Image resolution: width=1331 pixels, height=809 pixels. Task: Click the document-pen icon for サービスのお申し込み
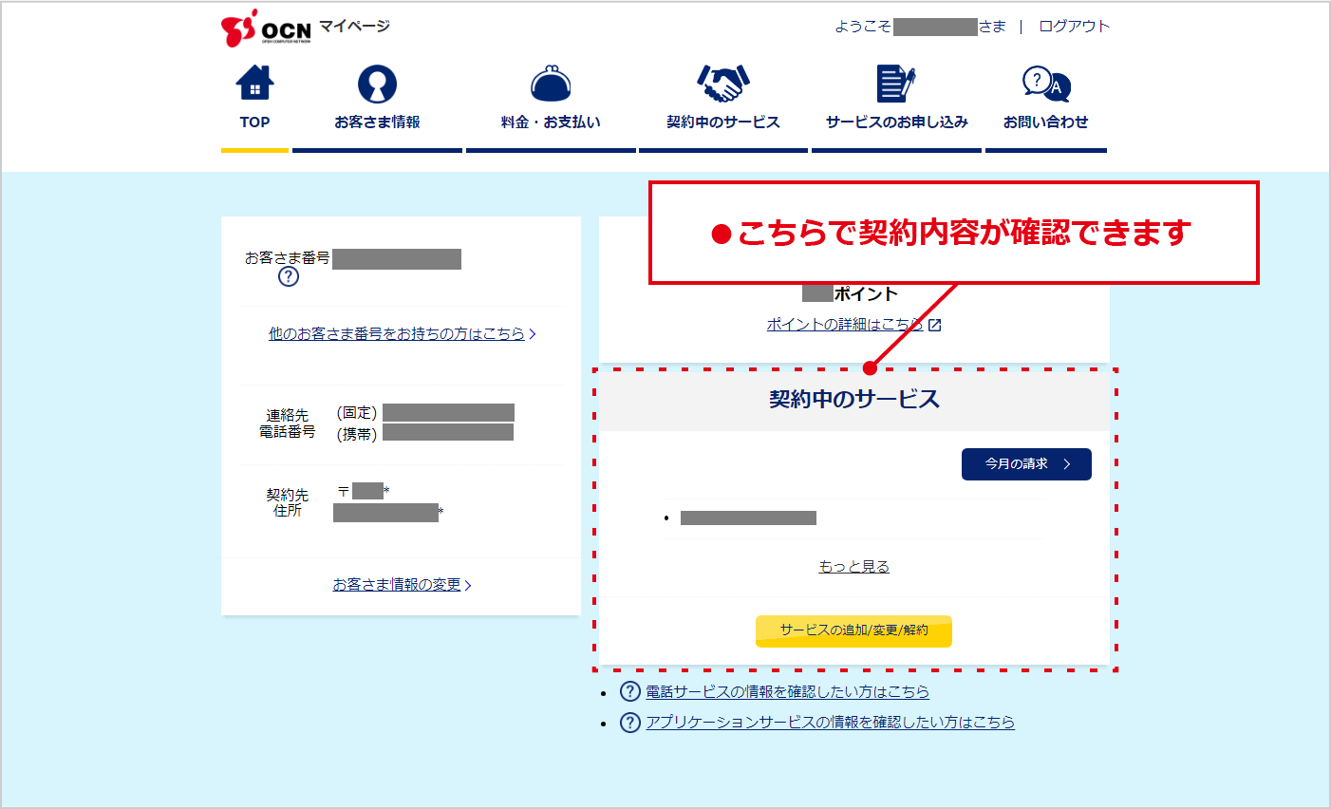click(896, 84)
